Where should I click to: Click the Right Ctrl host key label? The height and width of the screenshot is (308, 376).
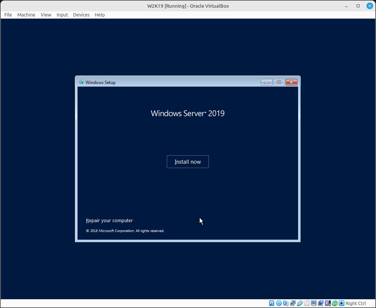[x=356, y=303]
